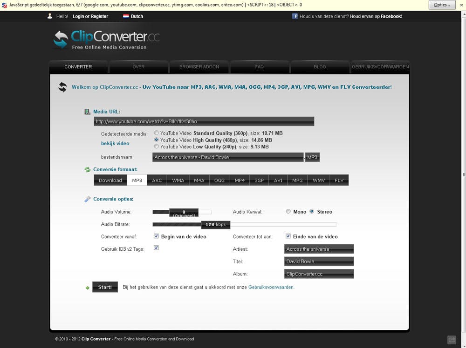Viewport: 466px width, 348px height.
Task: Click the MP3 extension box after filename
Action: click(x=312, y=157)
